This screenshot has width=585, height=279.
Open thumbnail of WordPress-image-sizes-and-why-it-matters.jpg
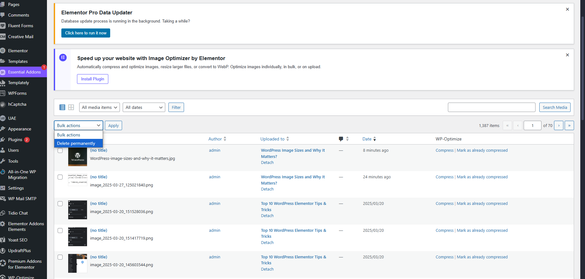pyautogui.click(x=78, y=156)
